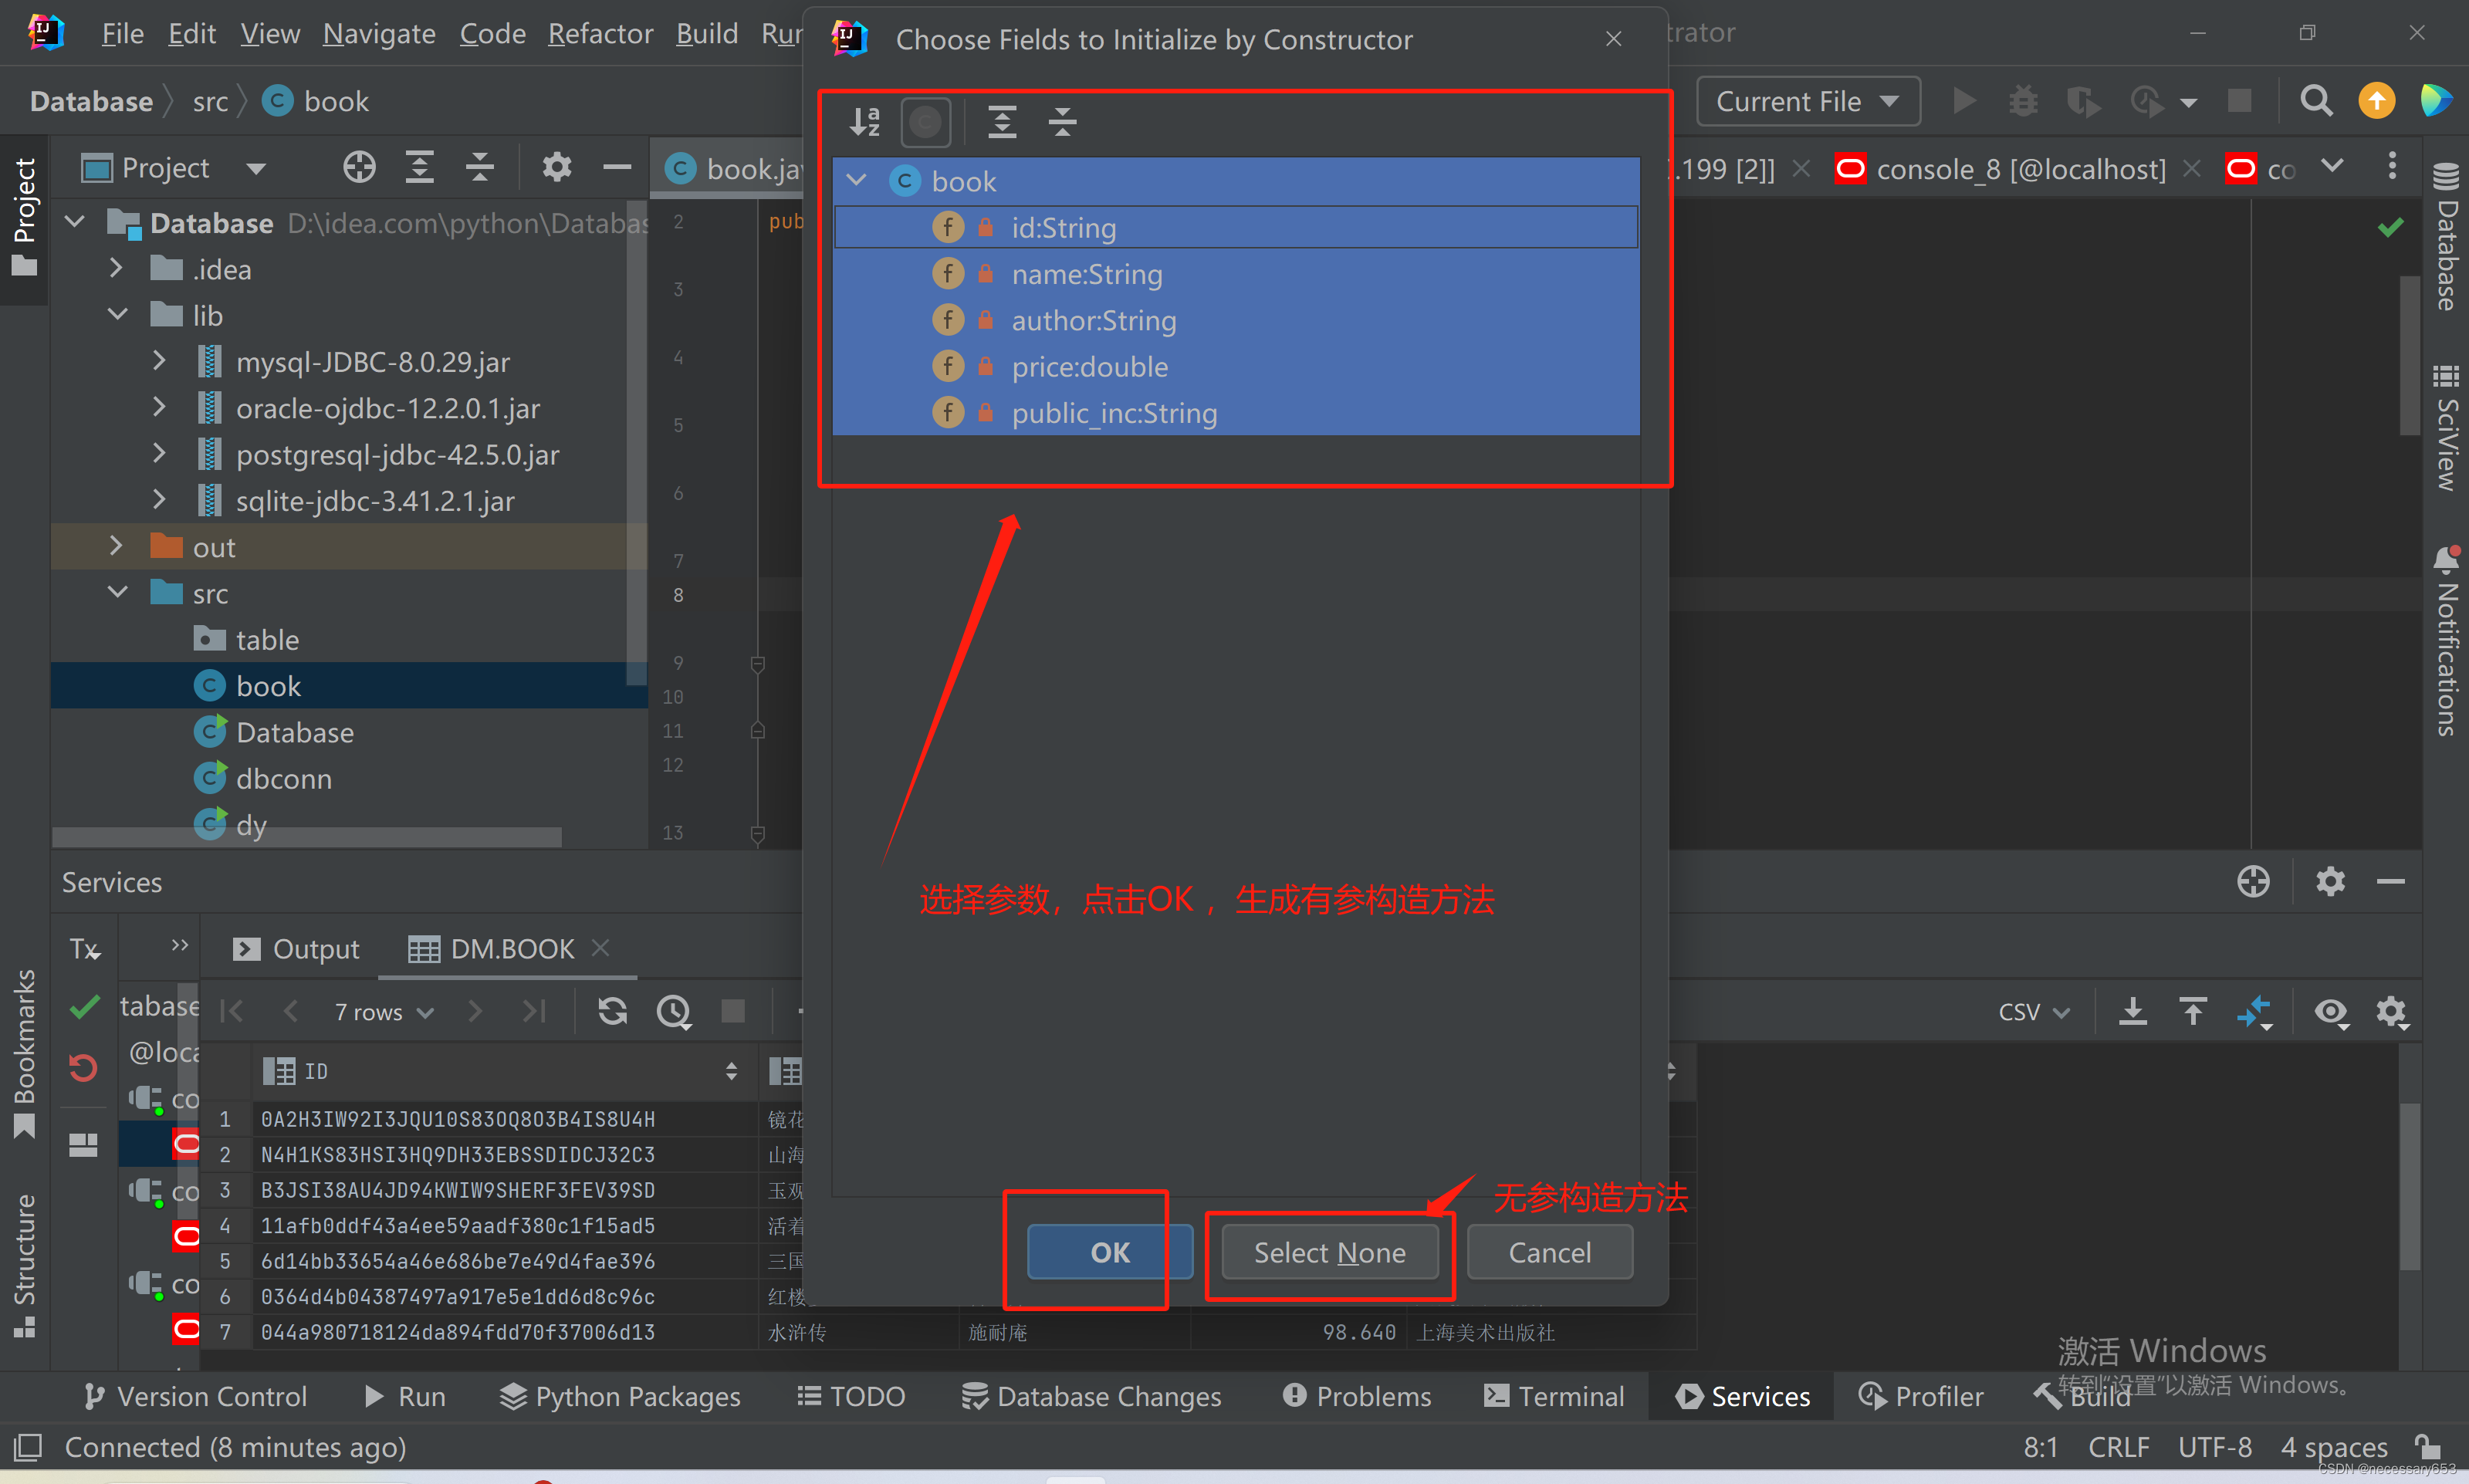Click OK to generate the constructor
The height and width of the screenshot is (1484, 2469).
pos(1108,1251)
